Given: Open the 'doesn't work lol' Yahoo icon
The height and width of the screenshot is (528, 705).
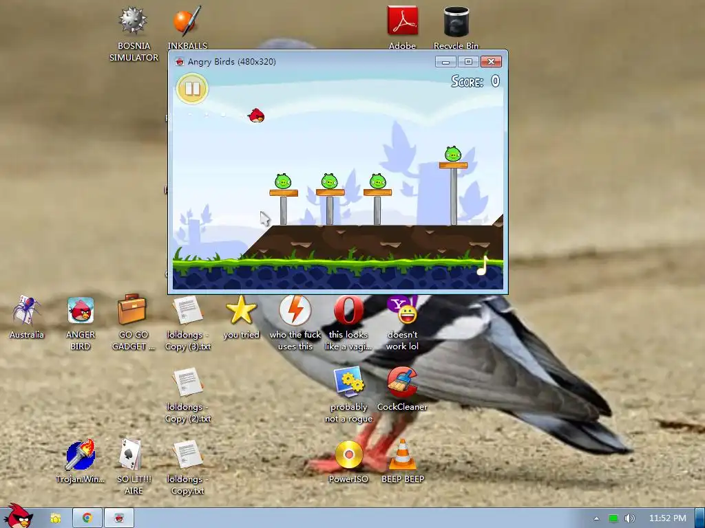Looking at the screenshot, I should click(x=402, y=323).
